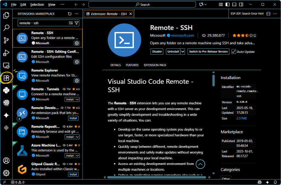Open the File menu
Image resolution: width=281 pixels, height=185 pixels.
[14, 4]
